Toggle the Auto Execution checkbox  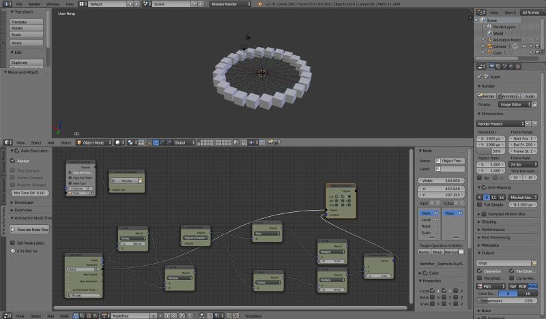(x=17, y=151)
